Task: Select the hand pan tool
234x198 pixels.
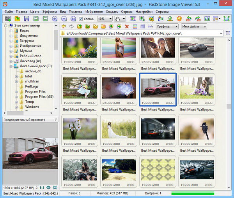Action: tap(117, 19)
